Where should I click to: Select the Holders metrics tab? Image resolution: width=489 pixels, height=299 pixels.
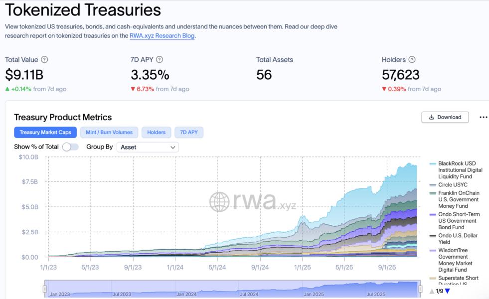[157, 132]
